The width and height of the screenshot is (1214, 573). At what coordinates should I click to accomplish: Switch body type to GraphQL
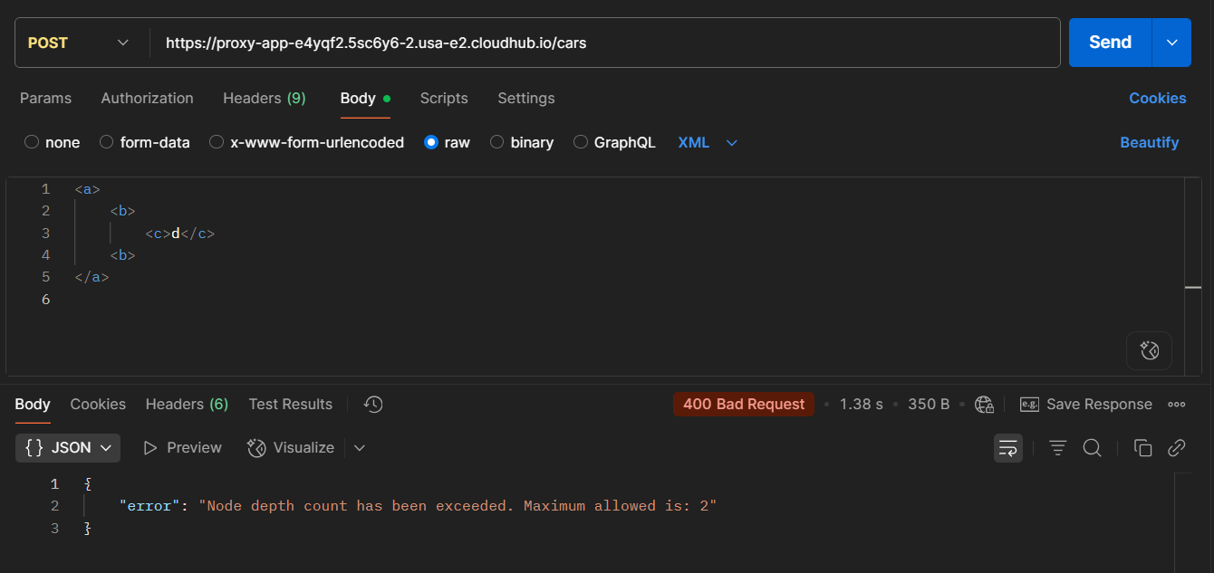[580, 142]
